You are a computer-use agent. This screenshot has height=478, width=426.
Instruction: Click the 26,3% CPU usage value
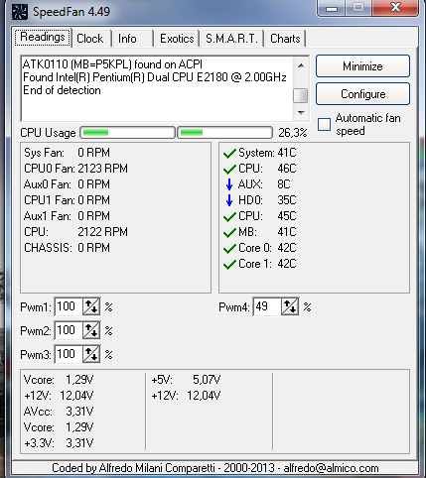pos(293,133)
